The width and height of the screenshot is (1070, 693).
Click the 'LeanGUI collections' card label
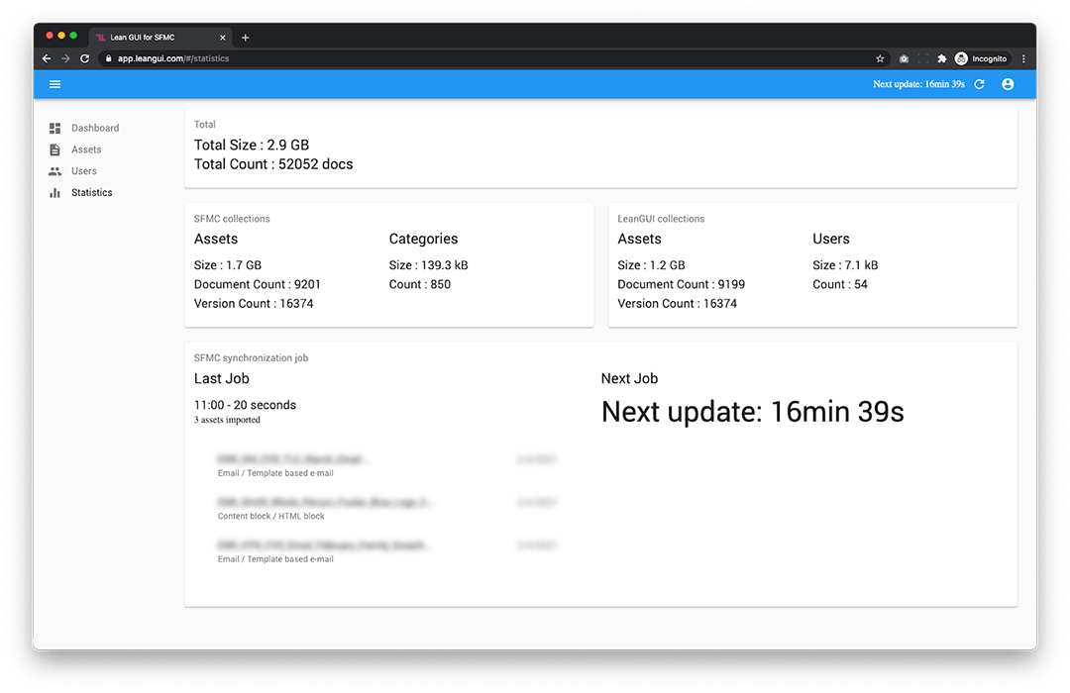coord(661,219)
